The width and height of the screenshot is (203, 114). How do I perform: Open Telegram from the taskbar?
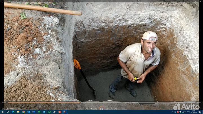click(x=44, y=112)
